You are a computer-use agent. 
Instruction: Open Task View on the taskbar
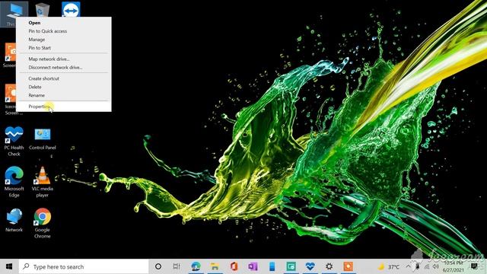(x=177, y=266)
